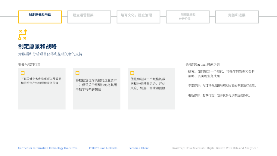
Task: Tick the checkbox for 将数据定位为关键的企业资产 card
Action: tap(77, 73)
